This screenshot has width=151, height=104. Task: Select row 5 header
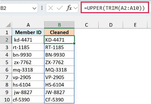click(x=6, y=62)
